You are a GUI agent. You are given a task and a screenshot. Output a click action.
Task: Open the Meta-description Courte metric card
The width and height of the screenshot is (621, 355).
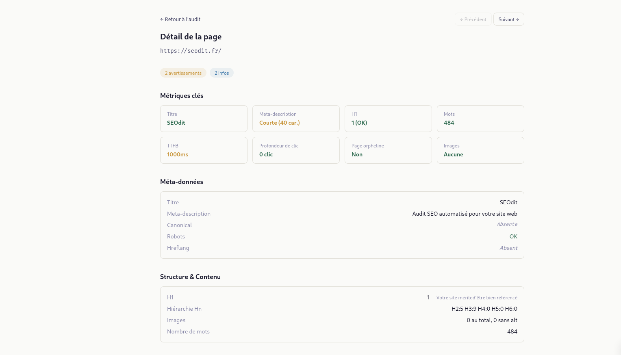click(x=296, y=119)
